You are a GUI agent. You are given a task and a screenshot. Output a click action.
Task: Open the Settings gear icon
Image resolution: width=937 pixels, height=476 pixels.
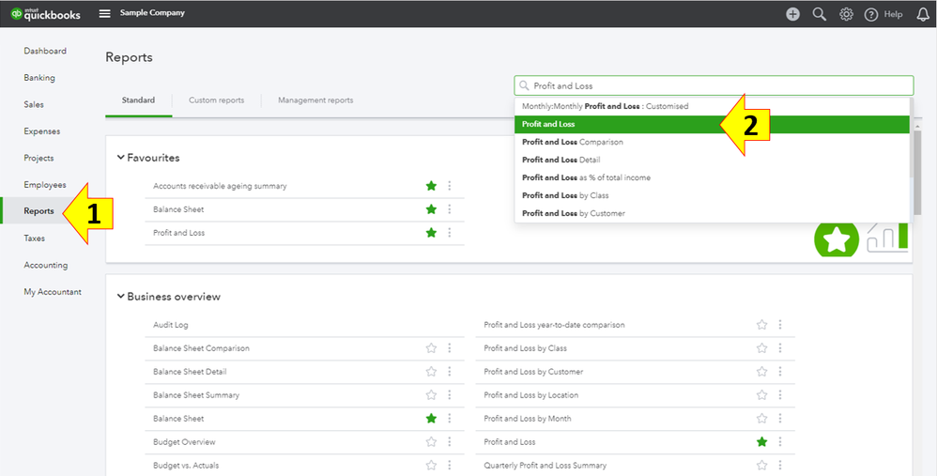[846, 14]
